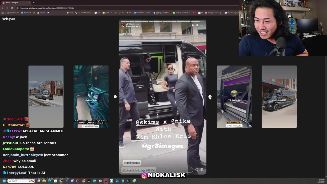The width and height of the screenshot is (327, 184).
Task: Open the Partagas Cuban Cigars bookmark
Action: tap(214, 13)
